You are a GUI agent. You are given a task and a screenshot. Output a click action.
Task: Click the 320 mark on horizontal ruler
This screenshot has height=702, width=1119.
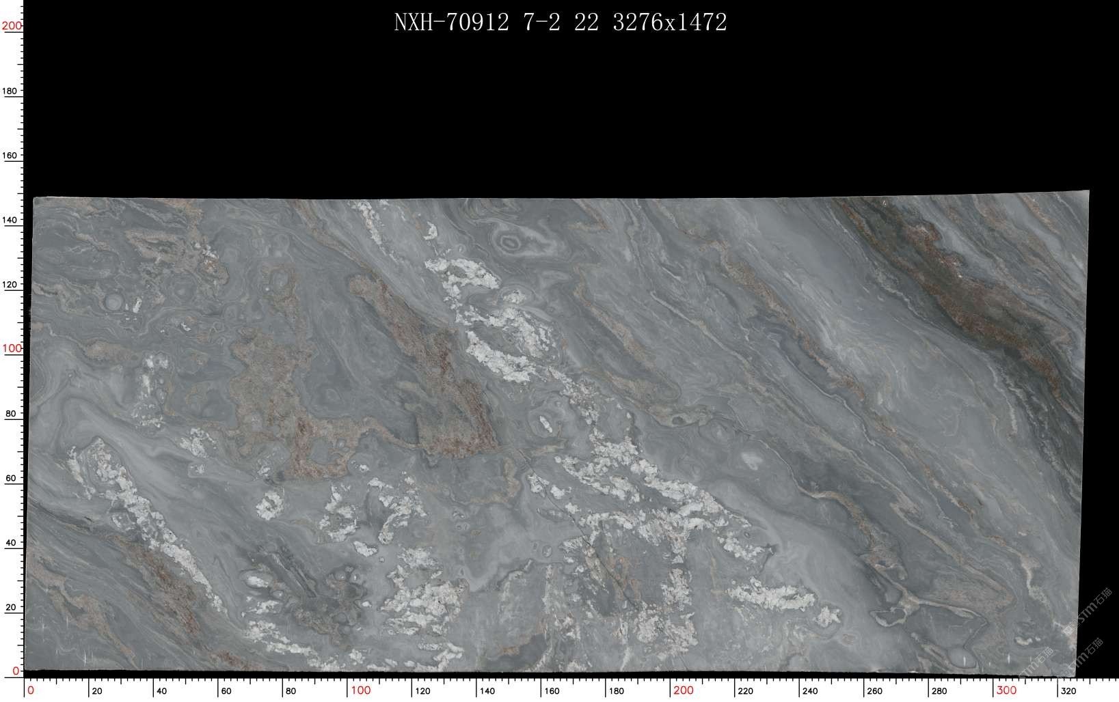click(x=1068, y=691)
